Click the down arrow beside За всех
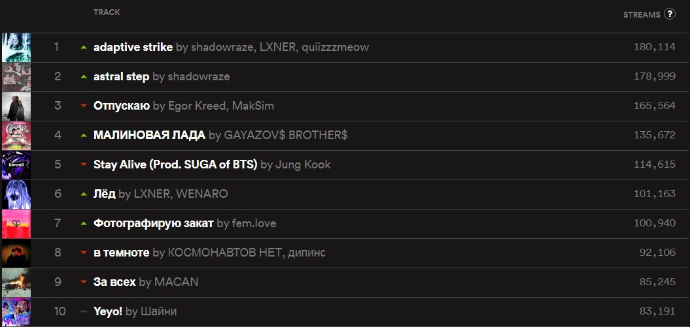The height and width of the screenshot is (327, 690). click(83, 283)
